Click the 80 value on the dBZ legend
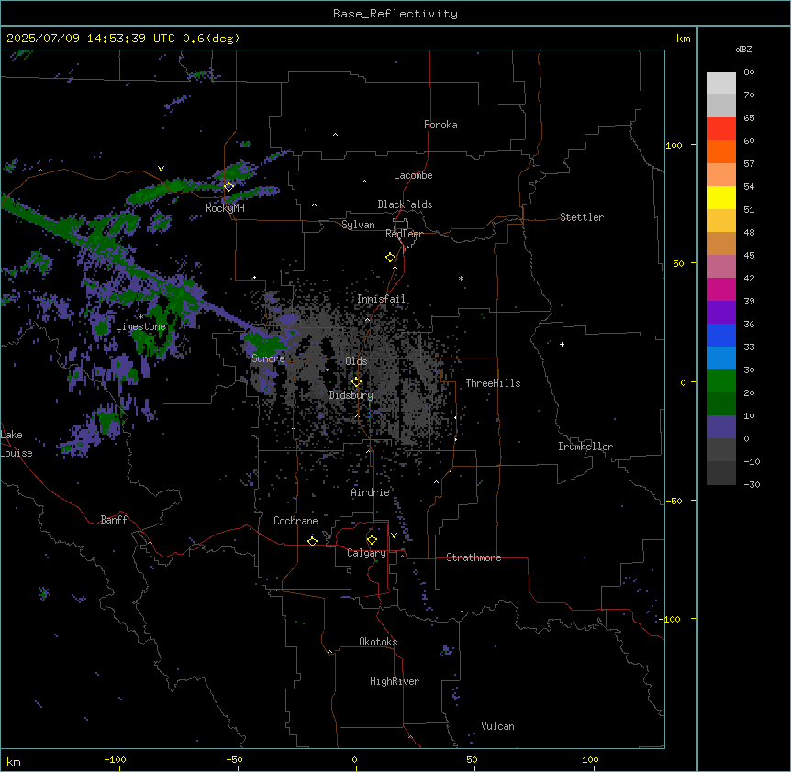 (749, 72)
